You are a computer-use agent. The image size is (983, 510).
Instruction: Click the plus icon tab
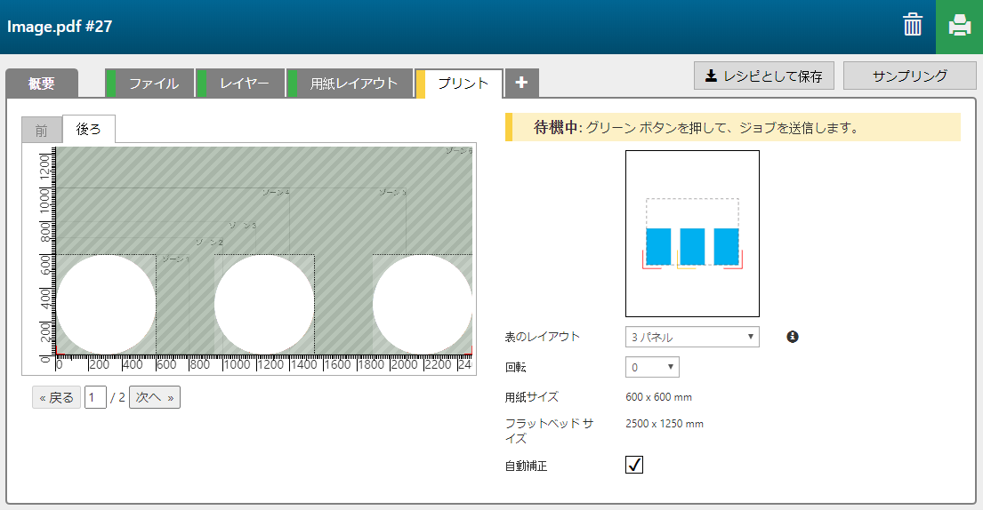click(521, 83)
